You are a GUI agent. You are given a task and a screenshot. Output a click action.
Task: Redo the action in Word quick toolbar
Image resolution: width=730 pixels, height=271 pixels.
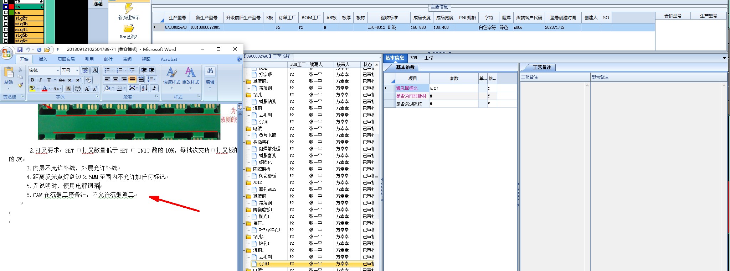click(x=39, y=50)
